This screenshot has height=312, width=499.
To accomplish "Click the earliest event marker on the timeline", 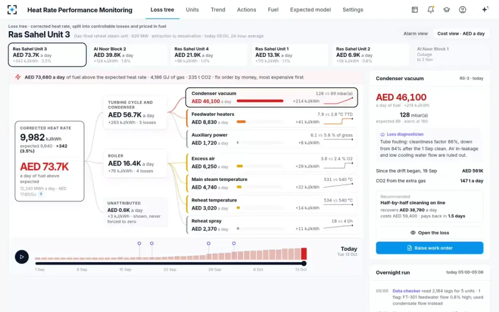I will (x=139, y=243).
